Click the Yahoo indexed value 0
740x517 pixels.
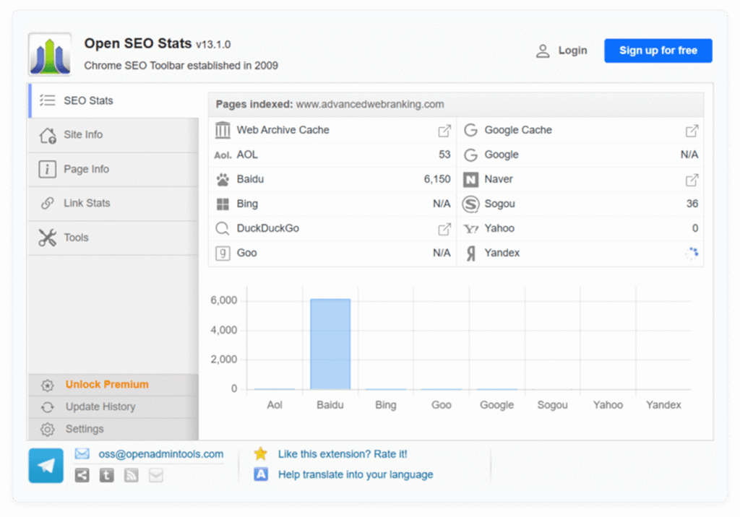pos(695,228)
